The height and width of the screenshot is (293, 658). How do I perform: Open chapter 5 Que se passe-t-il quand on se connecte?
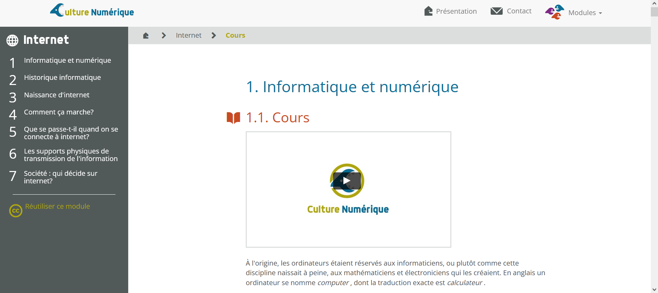click(x=71, y=133)
